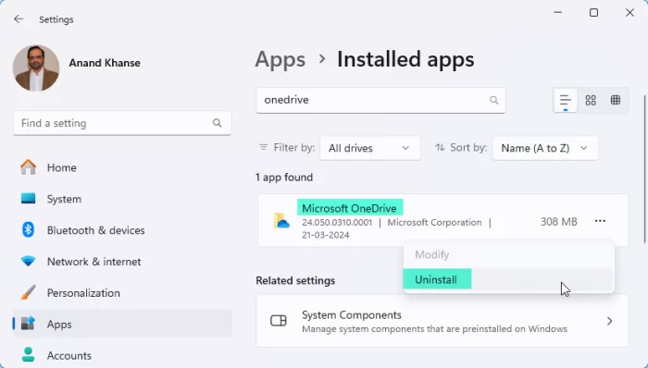
Task: Click the Find a setting search field
Action: [122, 123]
